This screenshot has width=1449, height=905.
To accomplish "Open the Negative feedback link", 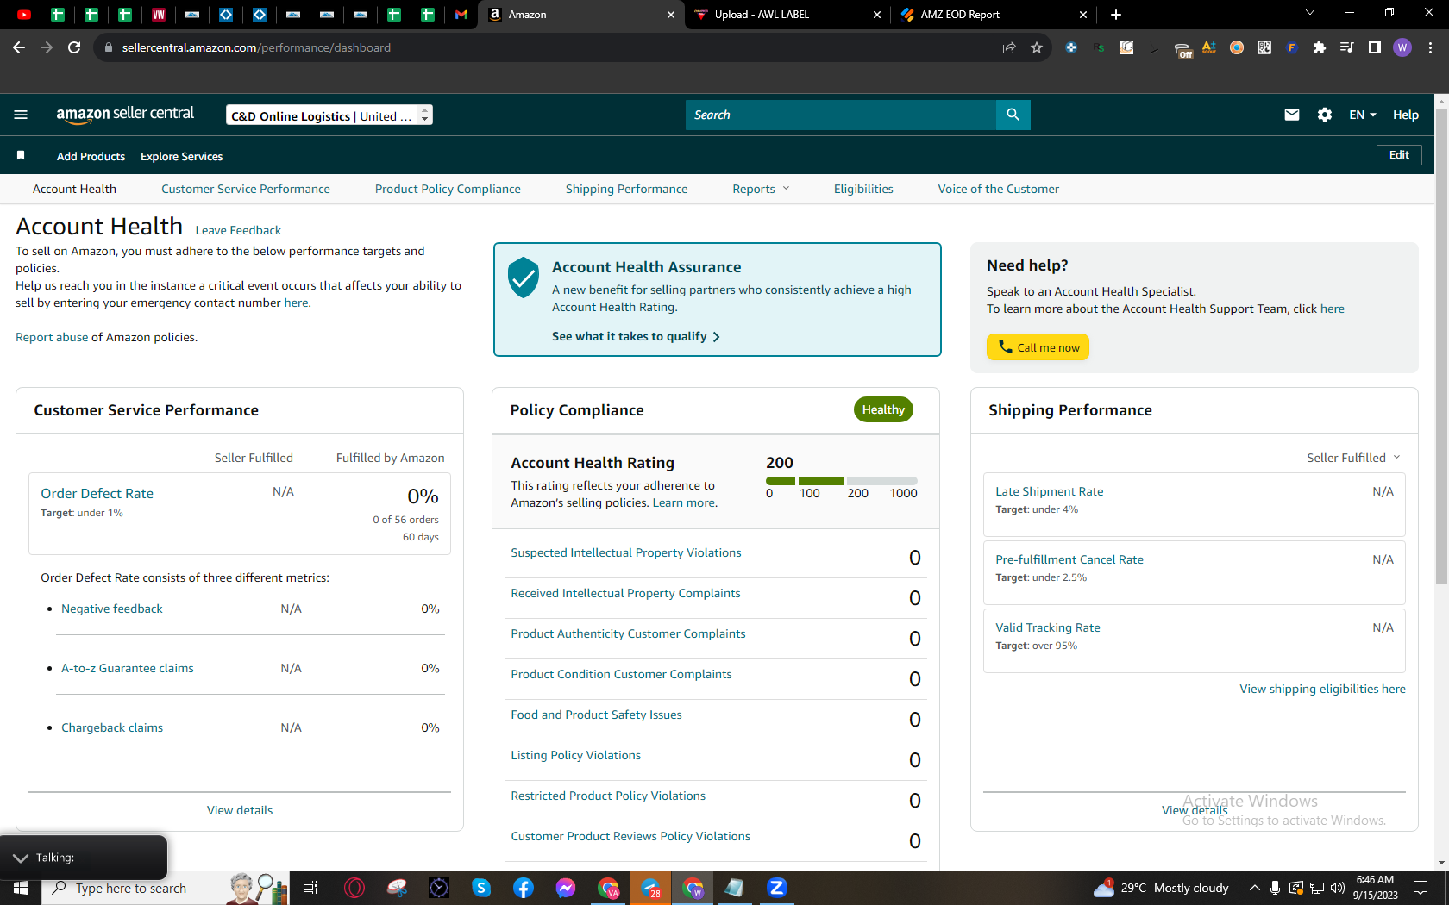I will [x=112, y=609].
